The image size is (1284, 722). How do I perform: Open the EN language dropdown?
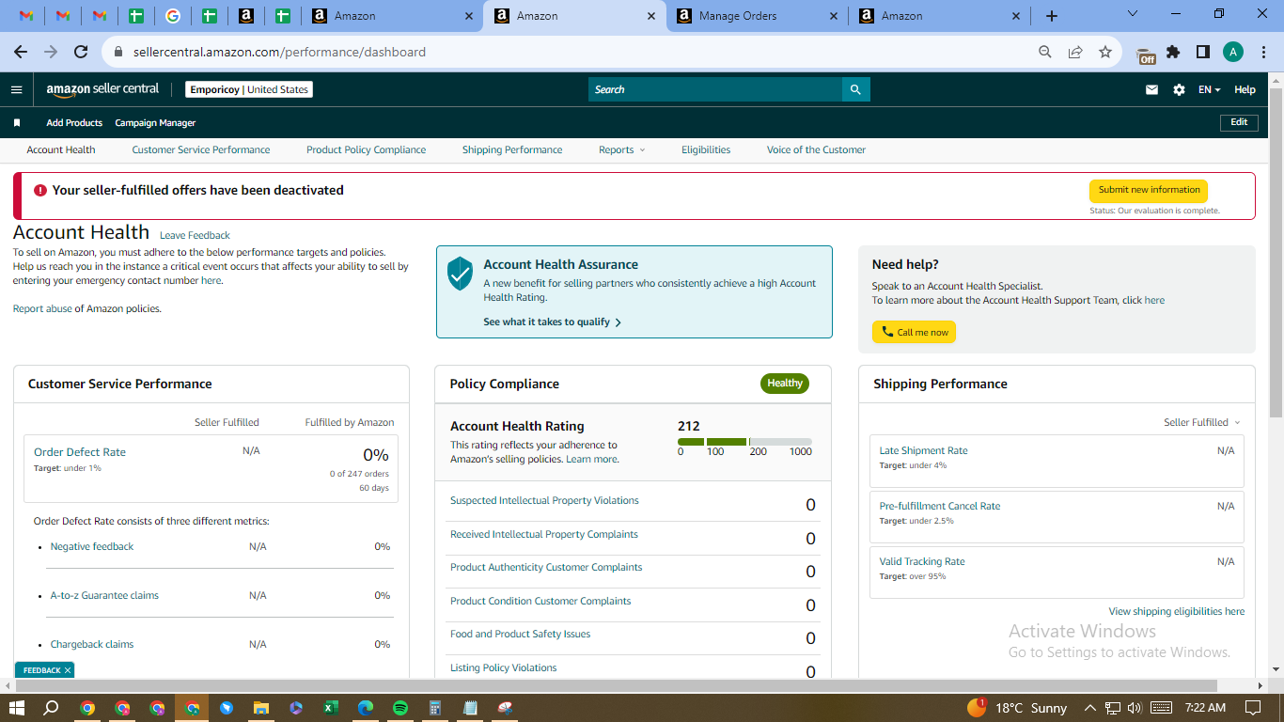(1210, 90)
